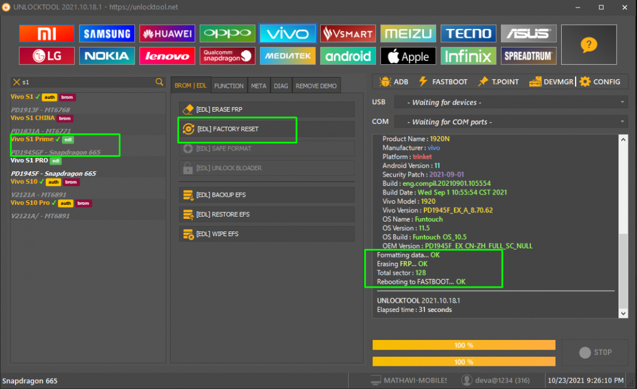Open the Vsmart brand logo
The width and height of the screenshot is (637, 389).
point(348,34)
